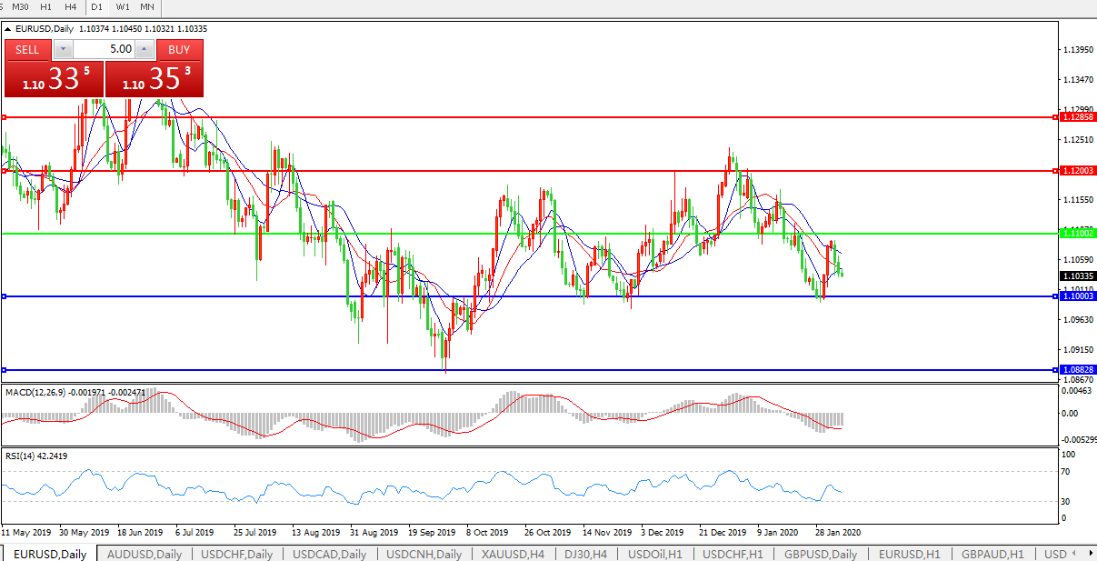Click the trade volume field showing 5.00
1097x561 pixels.
(x=103, y=49)
